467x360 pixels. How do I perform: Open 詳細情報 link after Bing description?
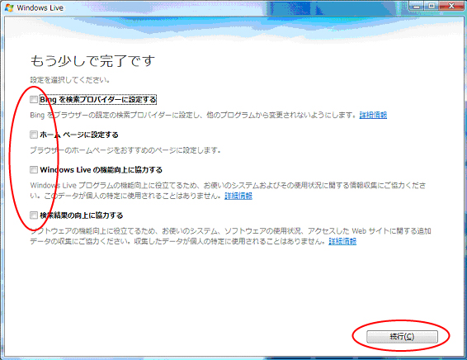373,115
